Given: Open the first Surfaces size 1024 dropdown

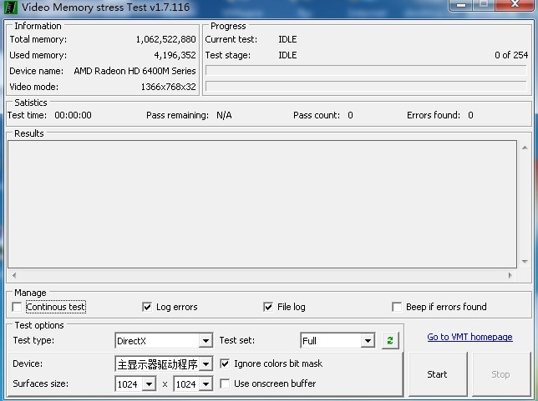Looking at the screenshot, I should pyautogui.click(x=149, y=384).
